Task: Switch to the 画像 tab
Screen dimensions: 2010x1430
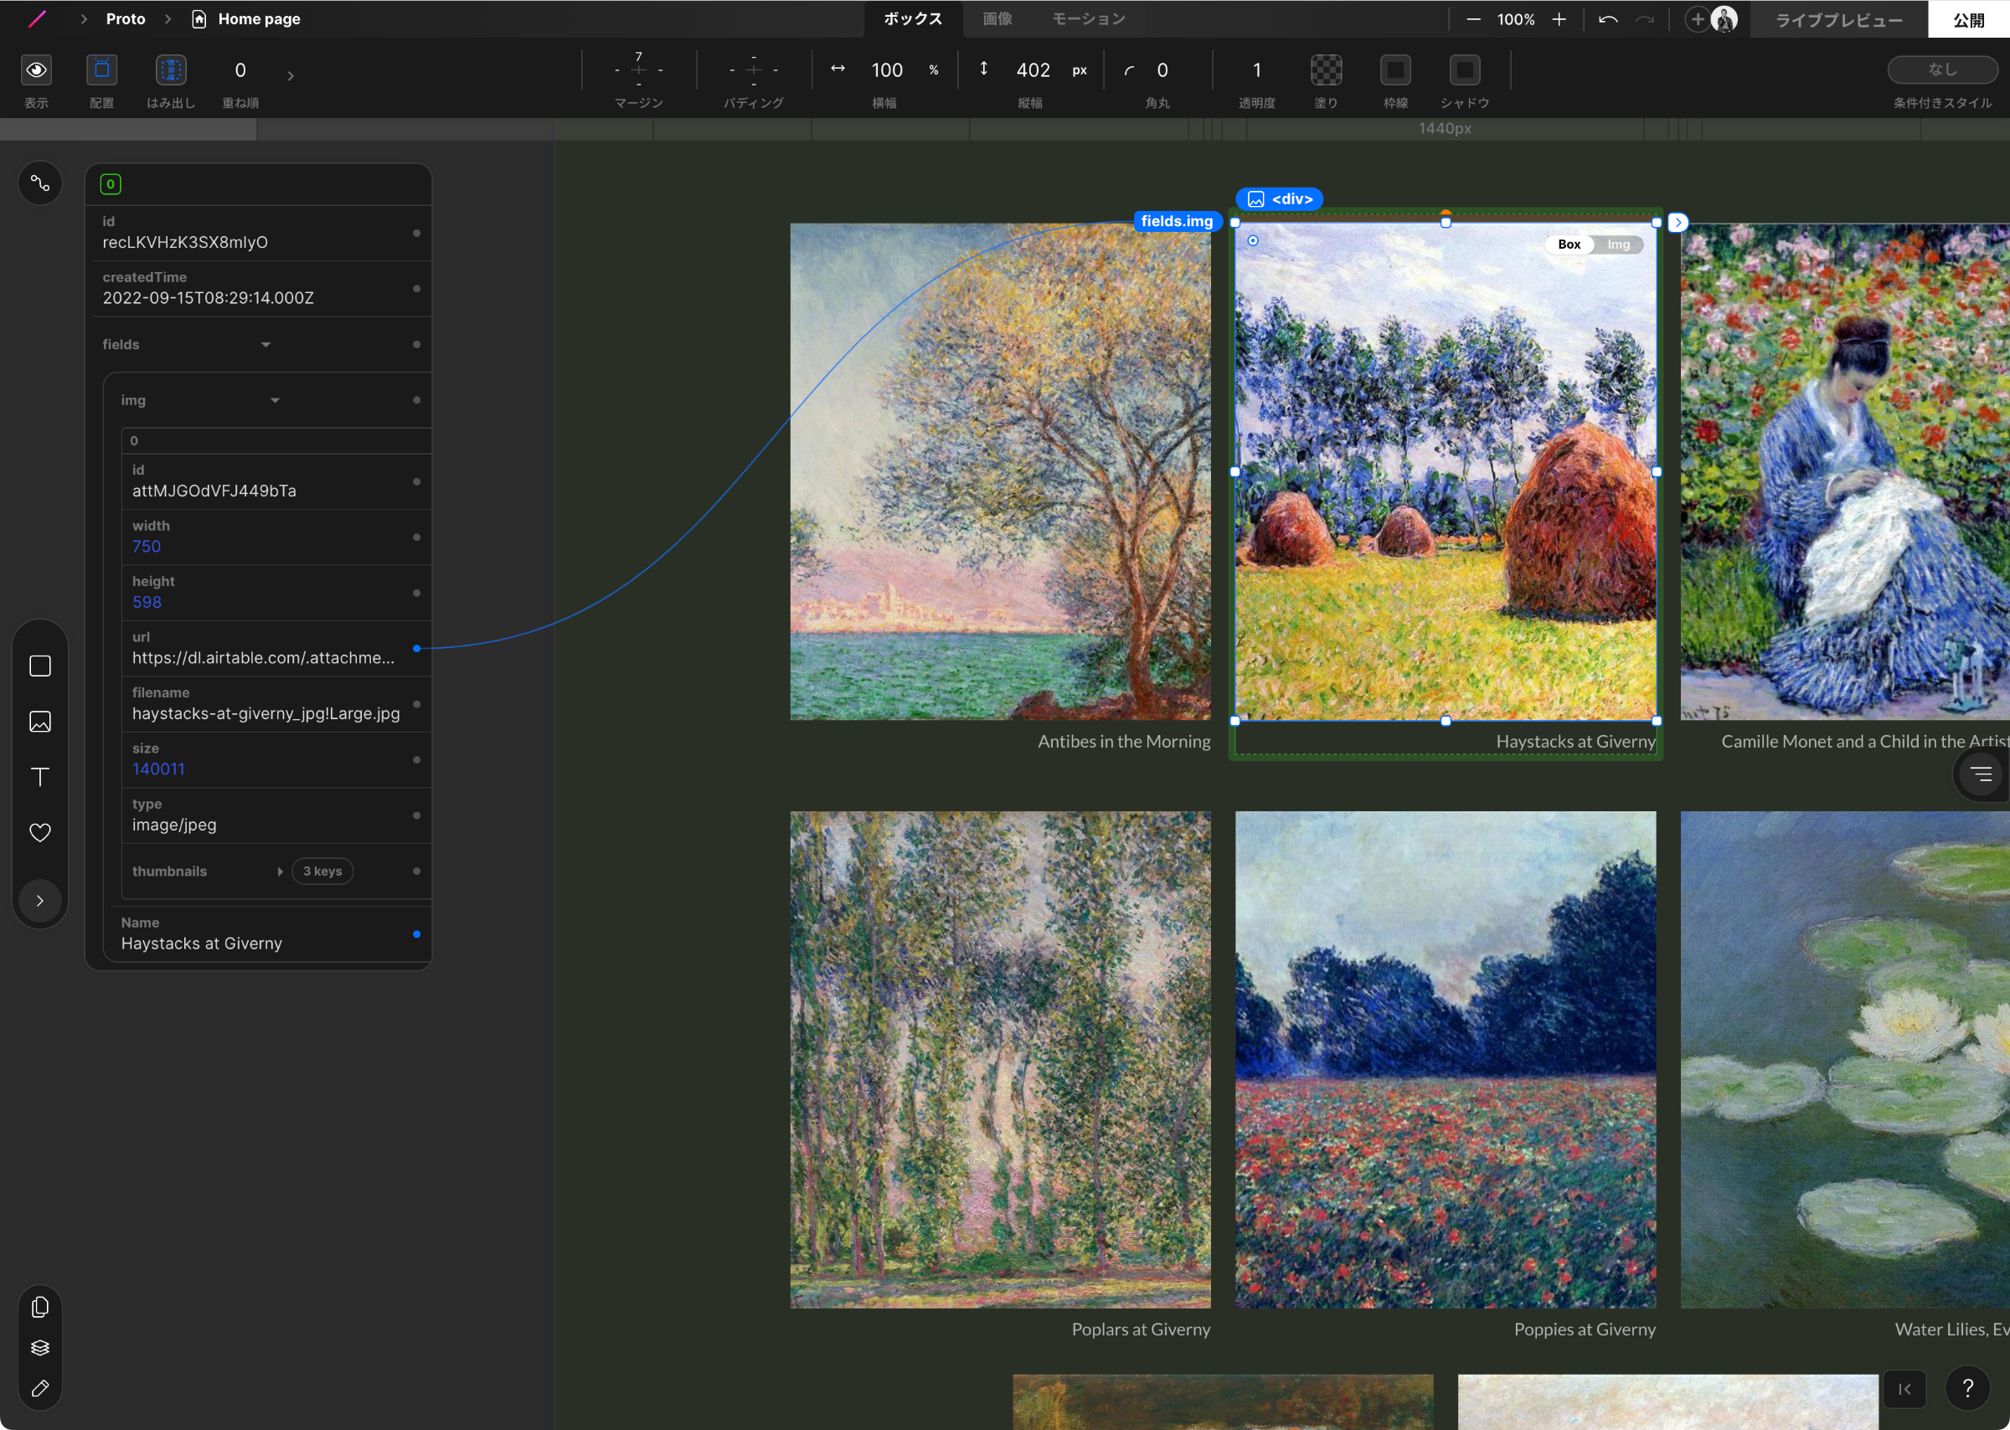Action: point(997,19)
